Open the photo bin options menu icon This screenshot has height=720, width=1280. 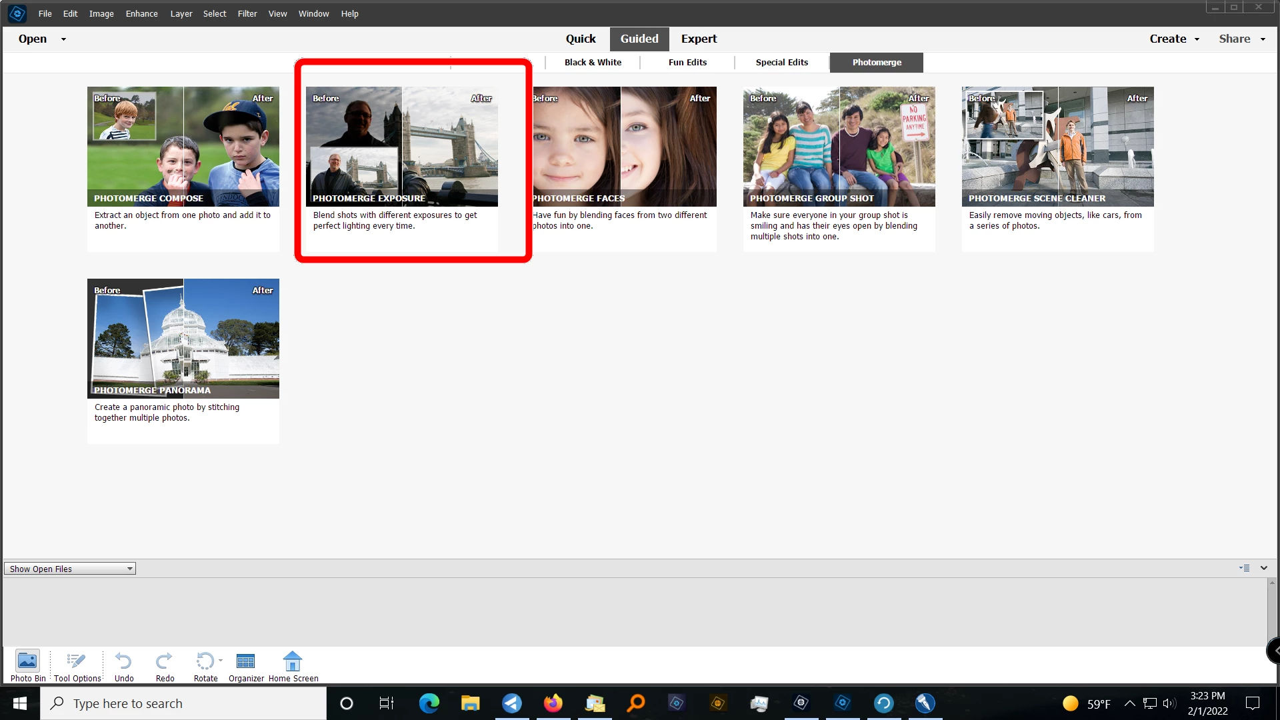tap(1244, 568)
